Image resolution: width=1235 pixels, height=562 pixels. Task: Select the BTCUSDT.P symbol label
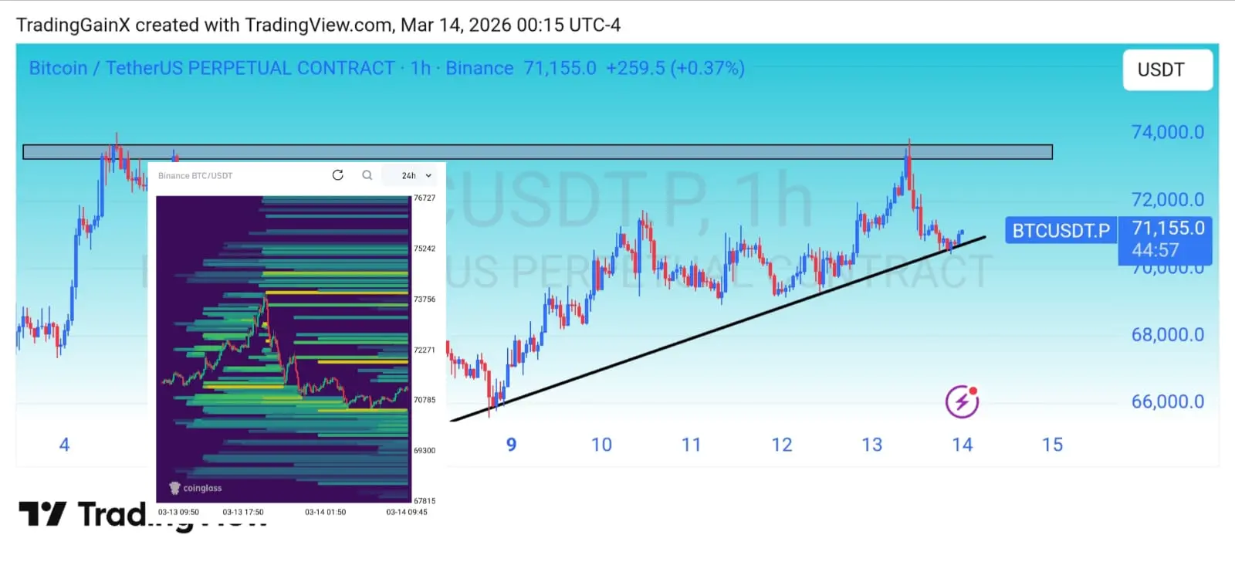pos(1061,231)
